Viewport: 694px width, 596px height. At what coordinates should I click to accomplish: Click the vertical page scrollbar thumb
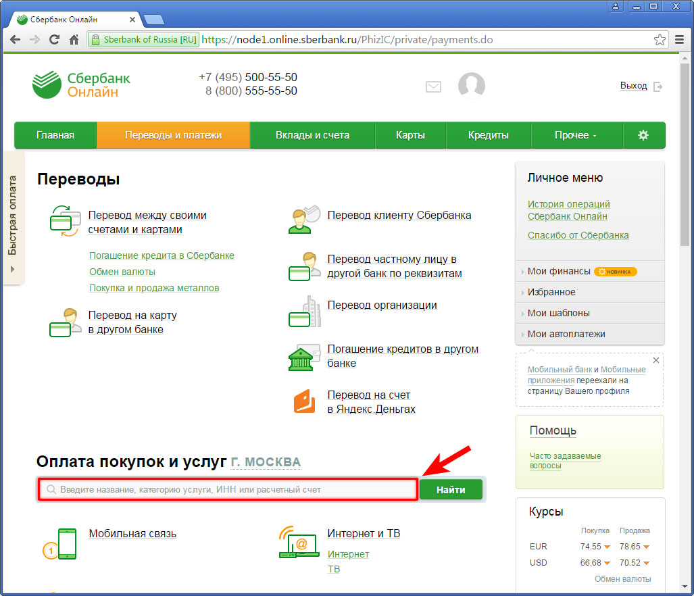685,155
